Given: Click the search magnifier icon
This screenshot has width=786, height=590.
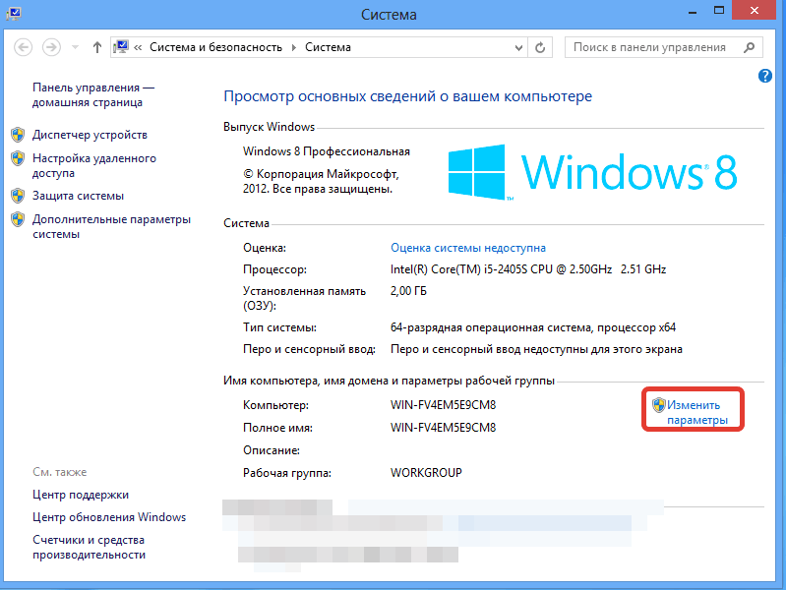Looking at the screenshot, I should [749, 47].
